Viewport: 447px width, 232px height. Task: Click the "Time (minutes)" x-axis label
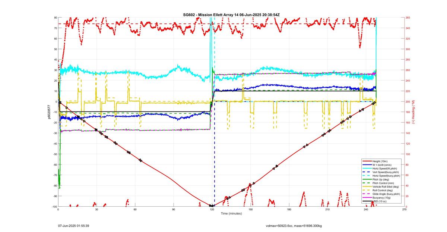coord(231,214)
